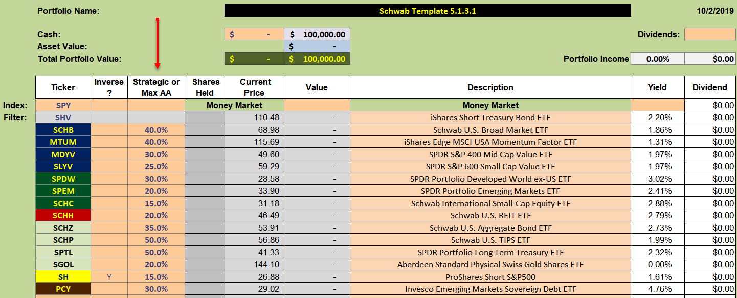Select the SGOL price 144.10 cell
The width and height of the screenshot is (737, 298).
(254, 264)
